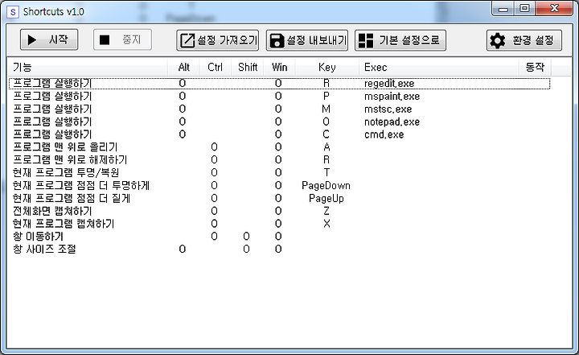Screen dimensions: 579x355
Task: Click 설정 내보내기 export settings
Action: [307, 40]
